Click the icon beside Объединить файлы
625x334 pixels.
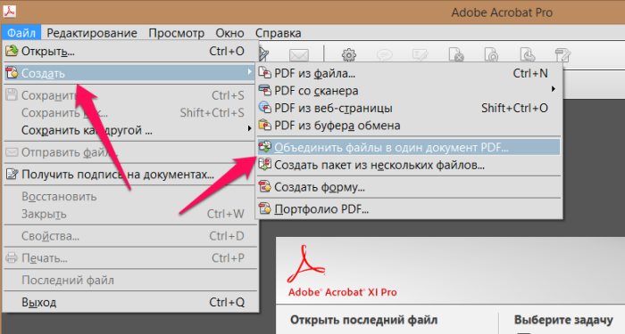pyautogui.click(x=264, y=147)
